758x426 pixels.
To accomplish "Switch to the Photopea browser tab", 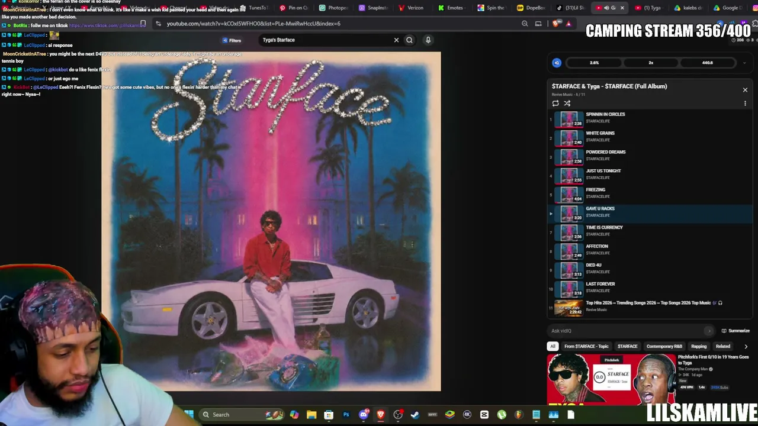I will 334,8.
